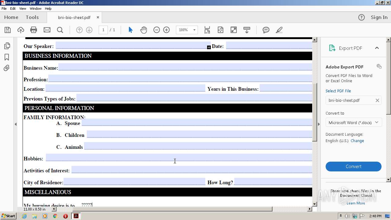Open the find text magnifier icon

(60, 30)
